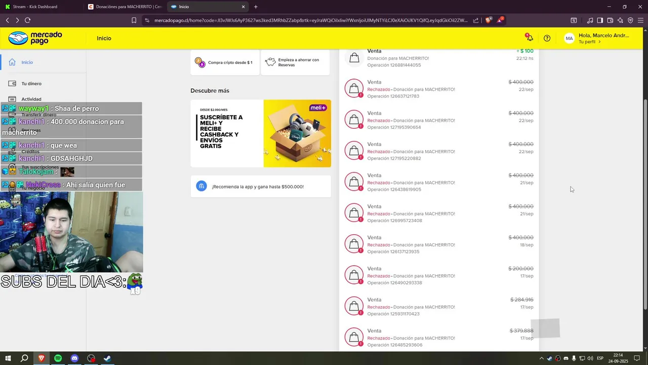Screen dimensions: 648x365
Task: Open the browser hamburger menu
Action: point(640,20)
